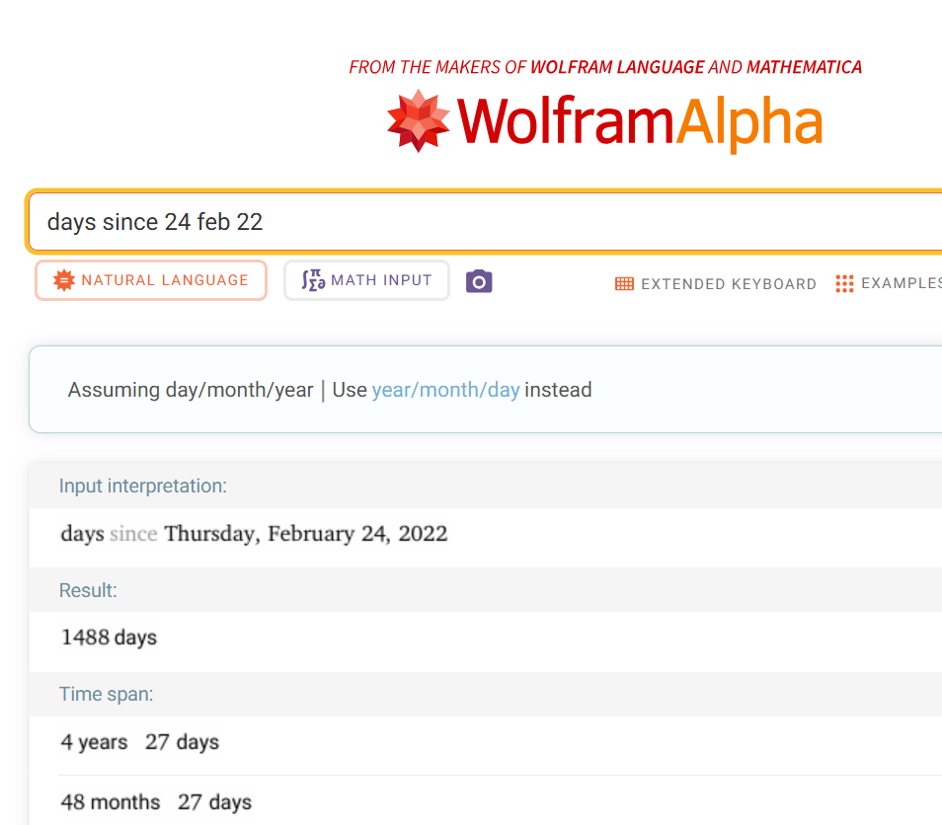
Task: Select '4 years 27 days' time span
Action: click(x=140, y=742)
